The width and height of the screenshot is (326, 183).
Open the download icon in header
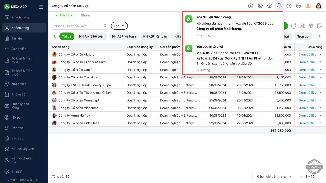click(251, 6)
